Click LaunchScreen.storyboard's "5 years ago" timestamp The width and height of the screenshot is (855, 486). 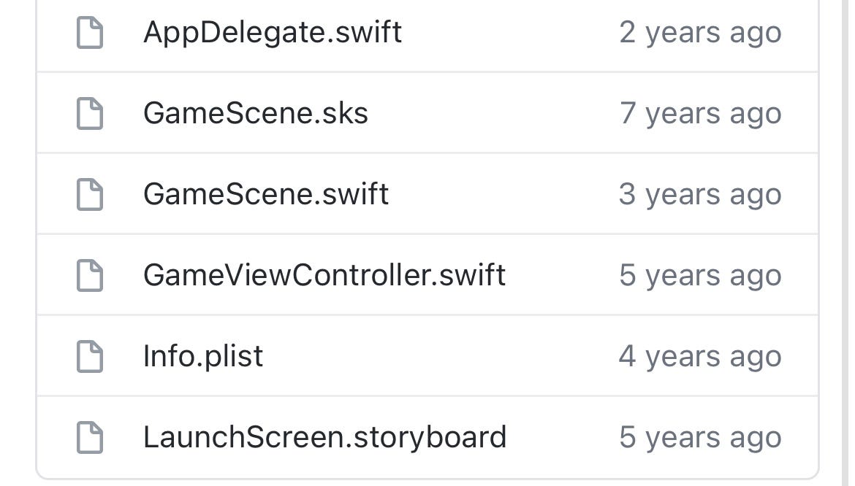[x=700, y=438]
